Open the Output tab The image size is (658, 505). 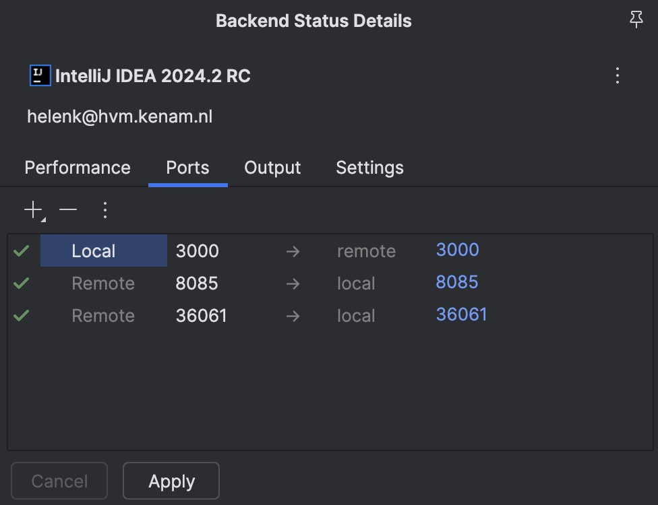pyautogui.click(x=272, y=168)
